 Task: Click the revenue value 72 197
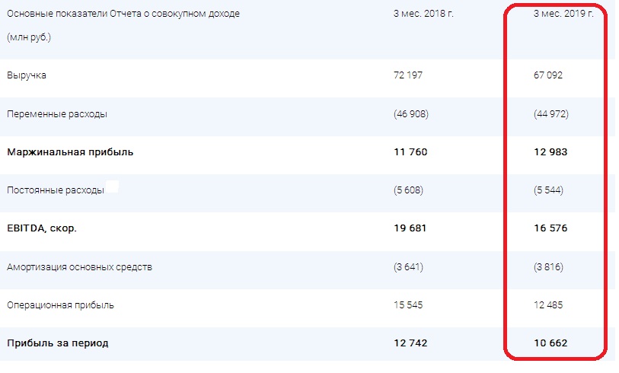tap(405, 76)
